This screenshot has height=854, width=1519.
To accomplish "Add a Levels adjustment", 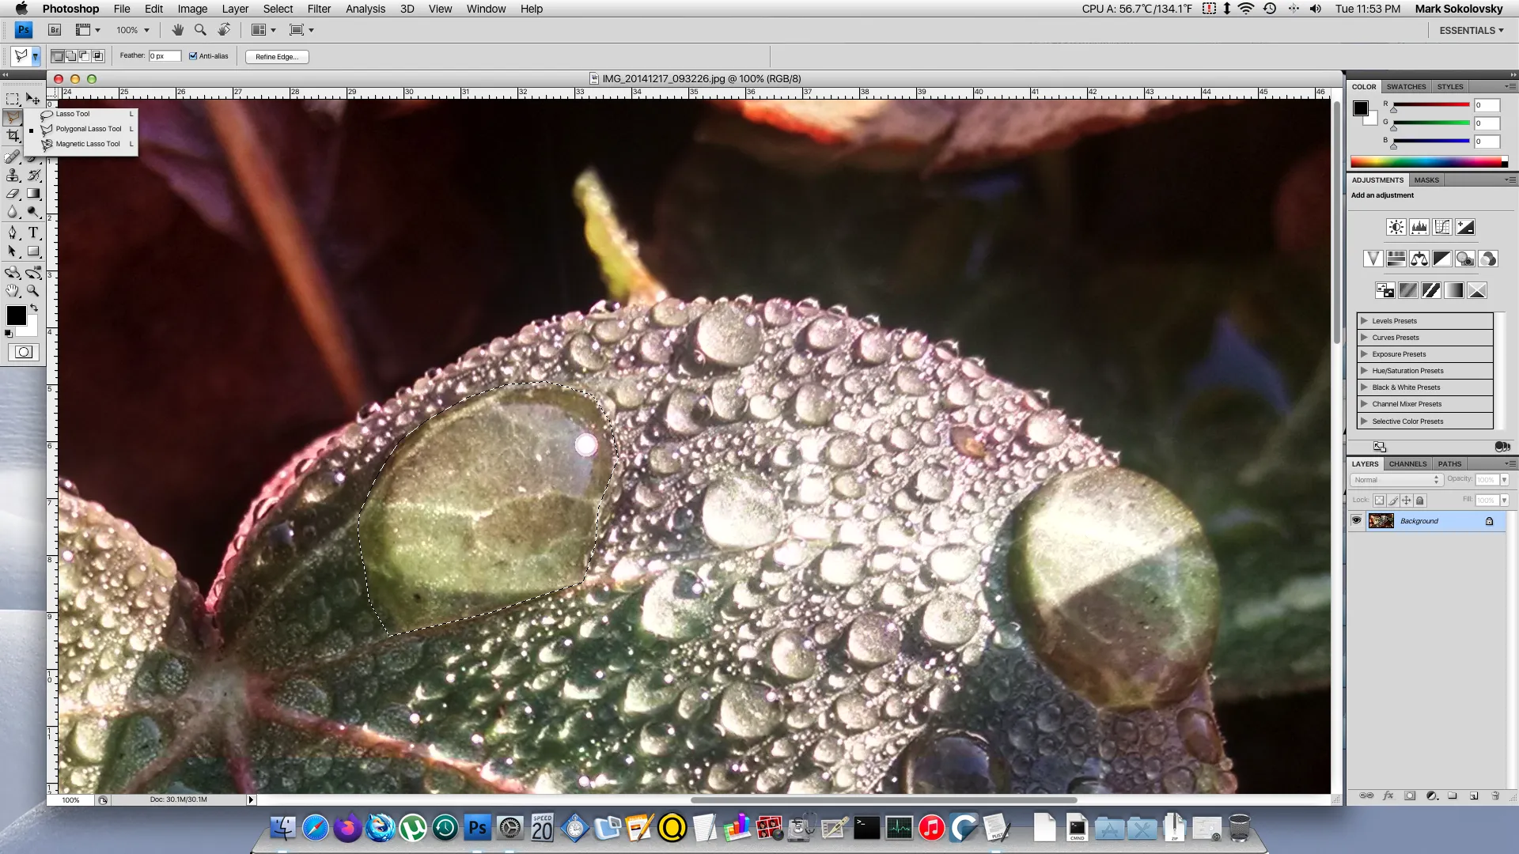I will click(x=1419, y=228).
